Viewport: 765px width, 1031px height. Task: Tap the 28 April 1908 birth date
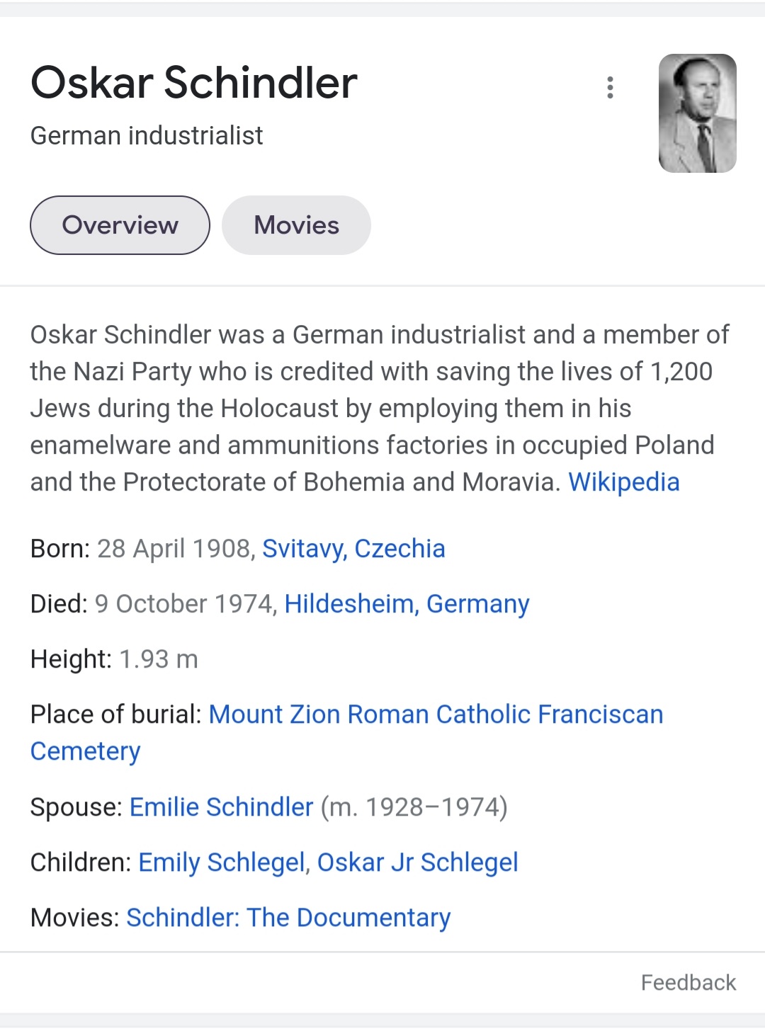174,549
